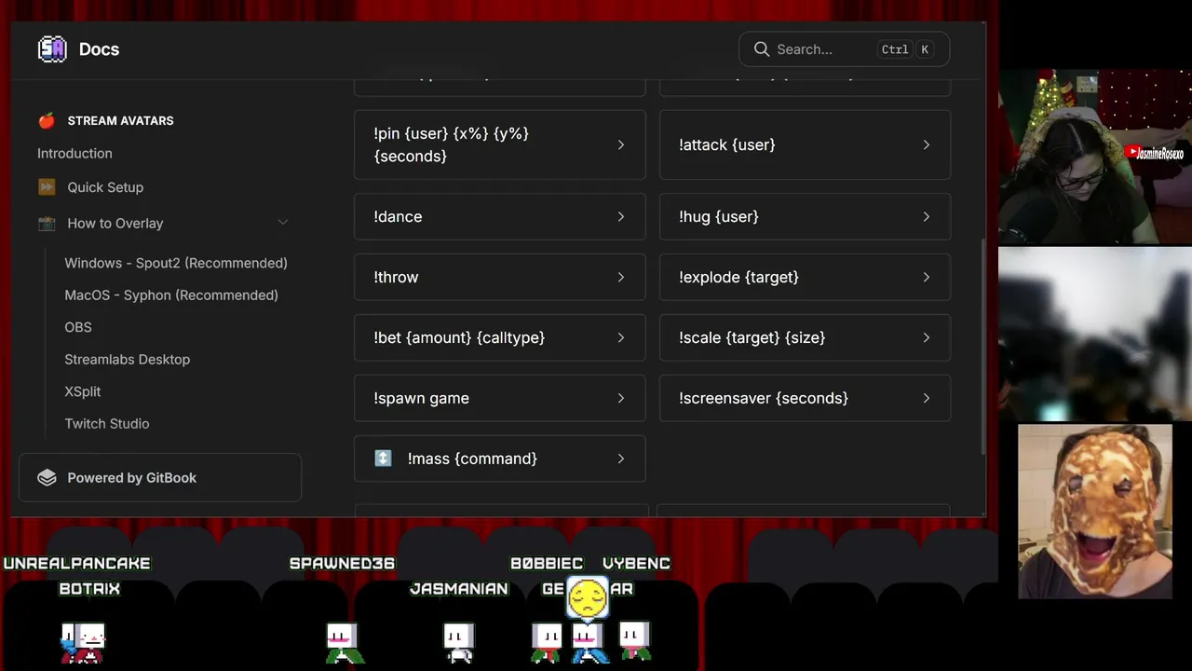Screen dimensions: 1192x671
Task: Click the top streamer webcam feed
Action: coord(1095,157)
